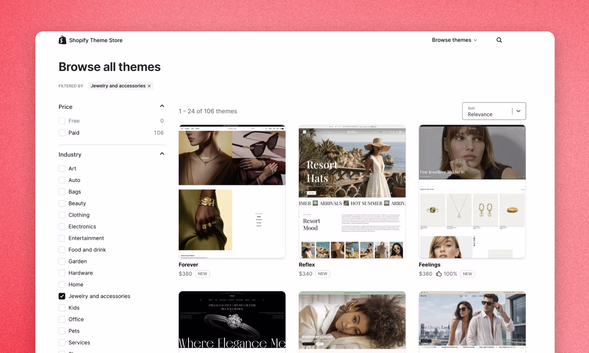Open the black Where Elegance theme thumbnail

(x=232, y=322)
